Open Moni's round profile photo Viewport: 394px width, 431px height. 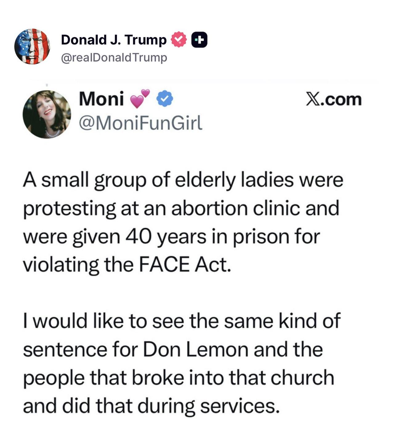tap(47, 114)
